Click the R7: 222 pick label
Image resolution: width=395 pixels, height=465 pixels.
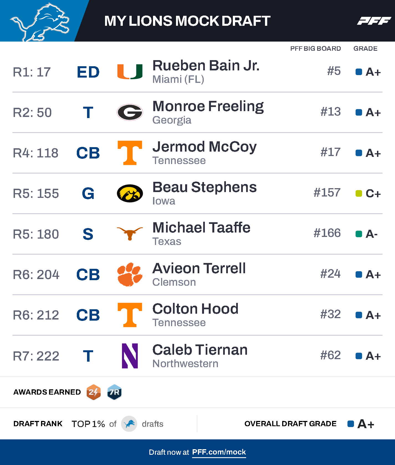coord(36,356)
